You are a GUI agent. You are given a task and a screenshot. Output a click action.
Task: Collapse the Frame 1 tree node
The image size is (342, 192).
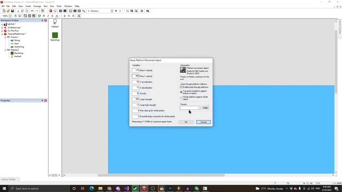point(5,37)
